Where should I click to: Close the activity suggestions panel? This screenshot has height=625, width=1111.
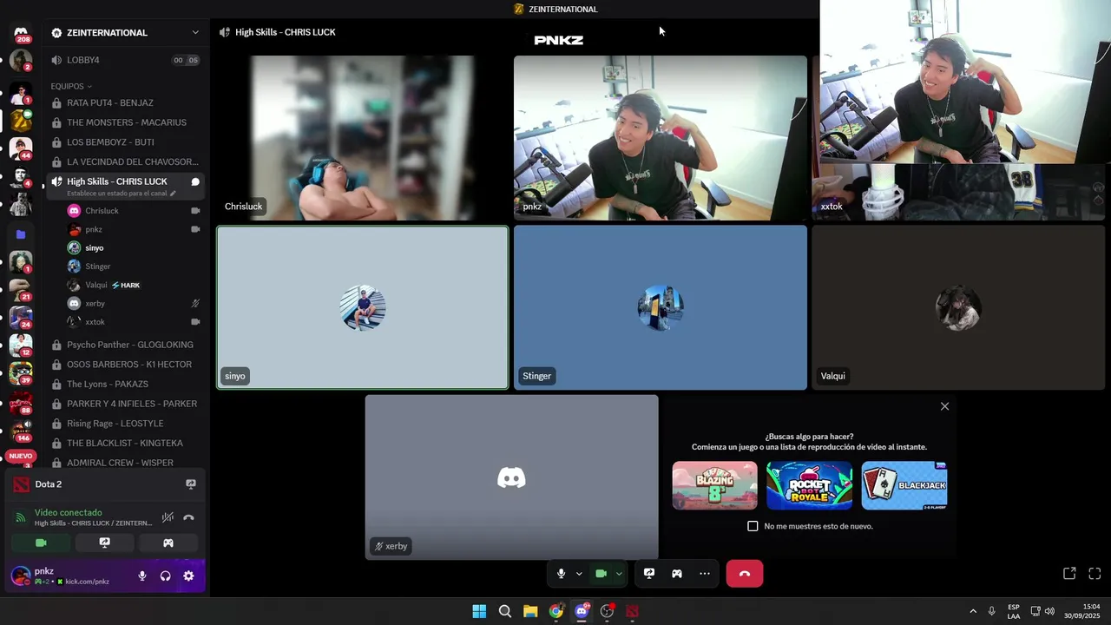pyautogui.click(x=945, y=406)
